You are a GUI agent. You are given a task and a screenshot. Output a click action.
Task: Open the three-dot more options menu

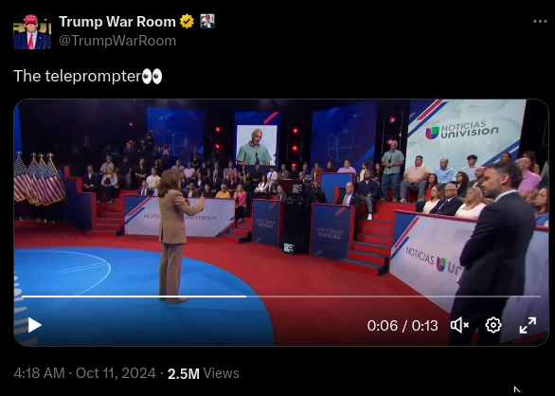pos(540,22)
